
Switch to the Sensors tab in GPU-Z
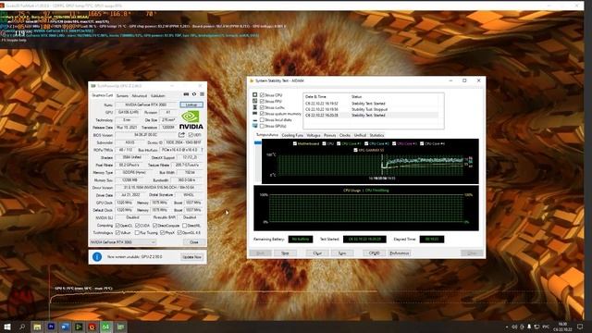[x=122, y=96]
